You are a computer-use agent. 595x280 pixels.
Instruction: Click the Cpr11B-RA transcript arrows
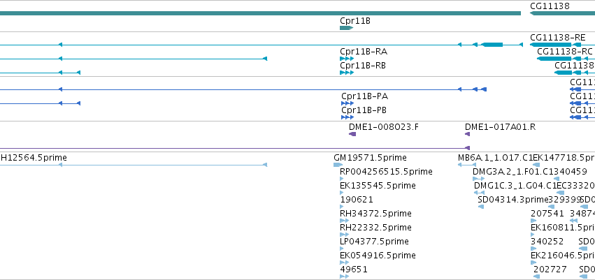pyautogui.click(x=347, y=59)
